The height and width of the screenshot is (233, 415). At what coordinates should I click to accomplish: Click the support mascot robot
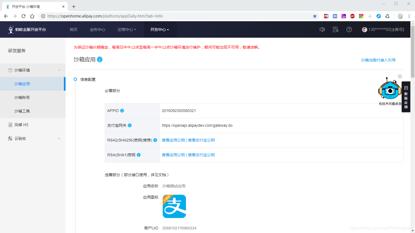(390, 89)
